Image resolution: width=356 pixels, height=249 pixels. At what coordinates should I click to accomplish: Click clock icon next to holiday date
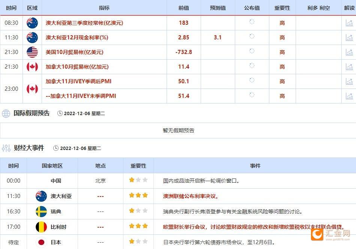(60, 113)
